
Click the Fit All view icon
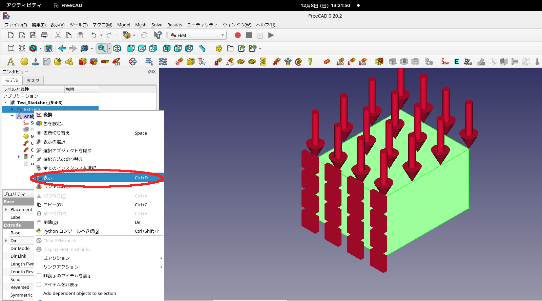pos(11,48)
